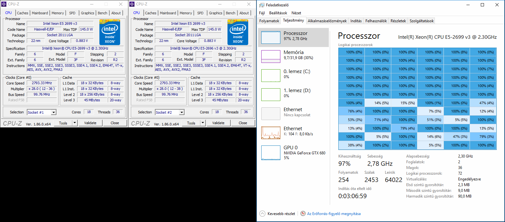
Task: Click the logical processor cell showing 38% (4%)
Action: pos(351,145)
